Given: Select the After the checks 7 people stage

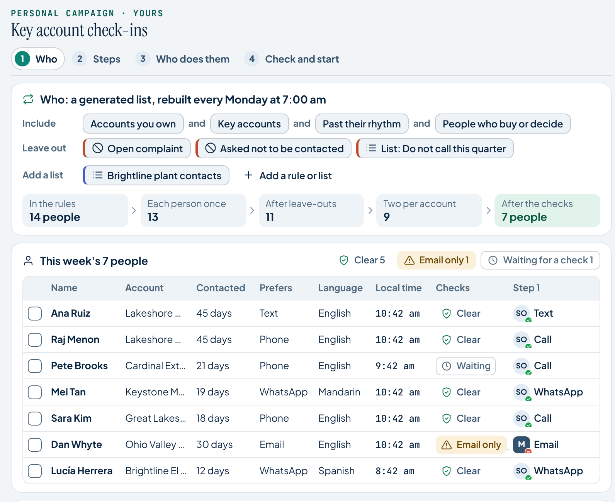Looking at the screenshot, I should point(547,210).
